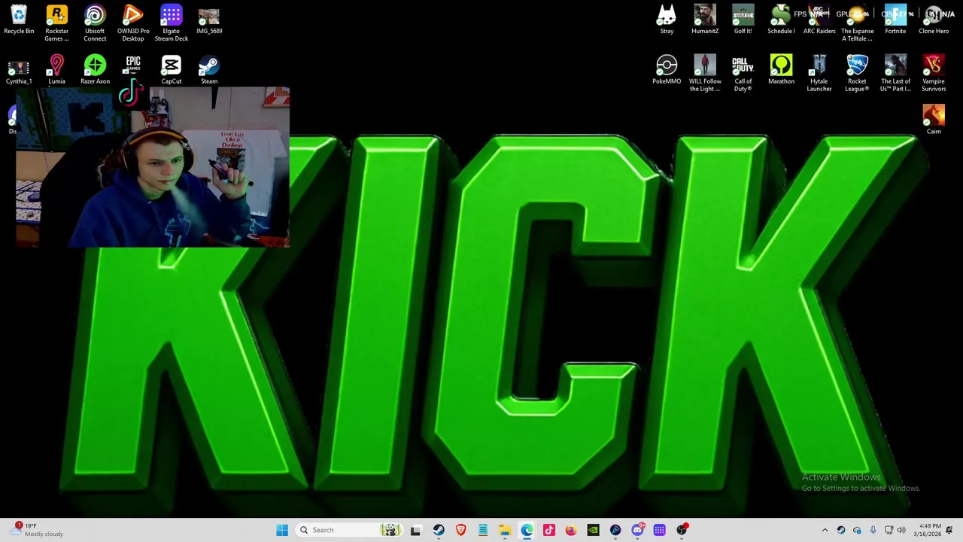963x542 pixels.
Task: Click the webcam overlay window
Action: coord(153,167)
